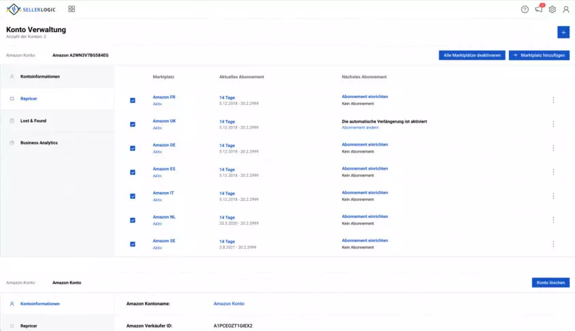
Task: Select Repricer tab of first account
Action: pos(57,99)
